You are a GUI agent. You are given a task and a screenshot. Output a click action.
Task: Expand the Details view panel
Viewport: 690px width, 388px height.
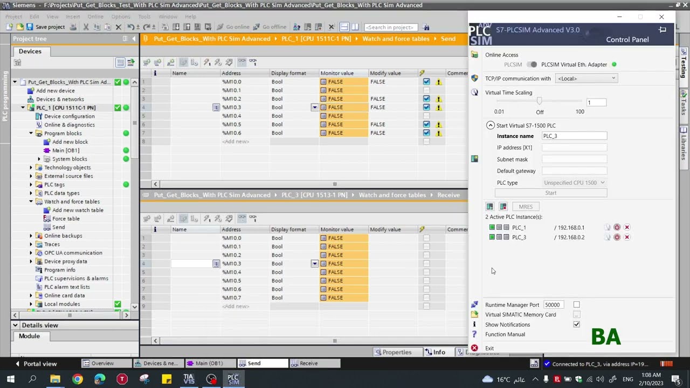tap(16, 325)
